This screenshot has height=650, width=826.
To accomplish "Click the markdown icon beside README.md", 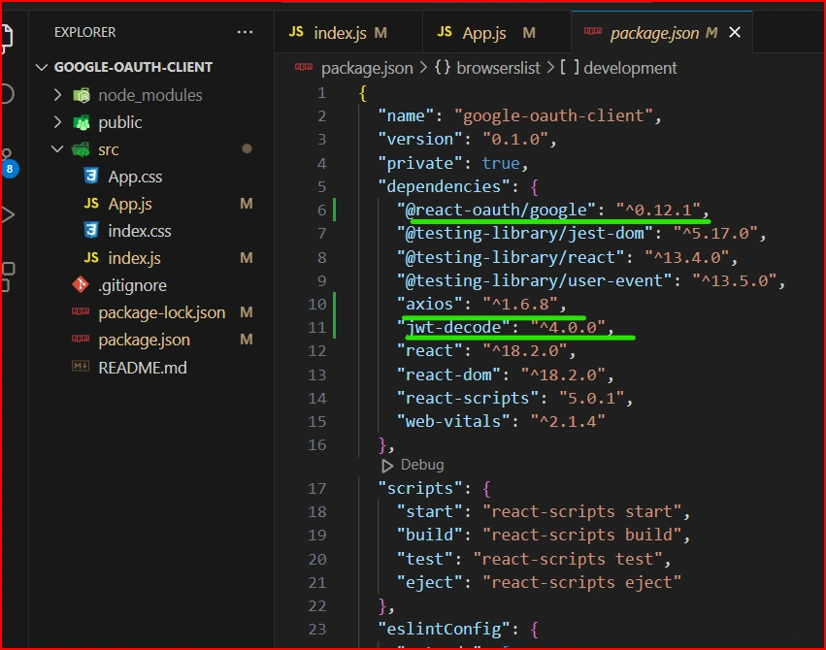I will pyautogui.click(x=80, y=366).
